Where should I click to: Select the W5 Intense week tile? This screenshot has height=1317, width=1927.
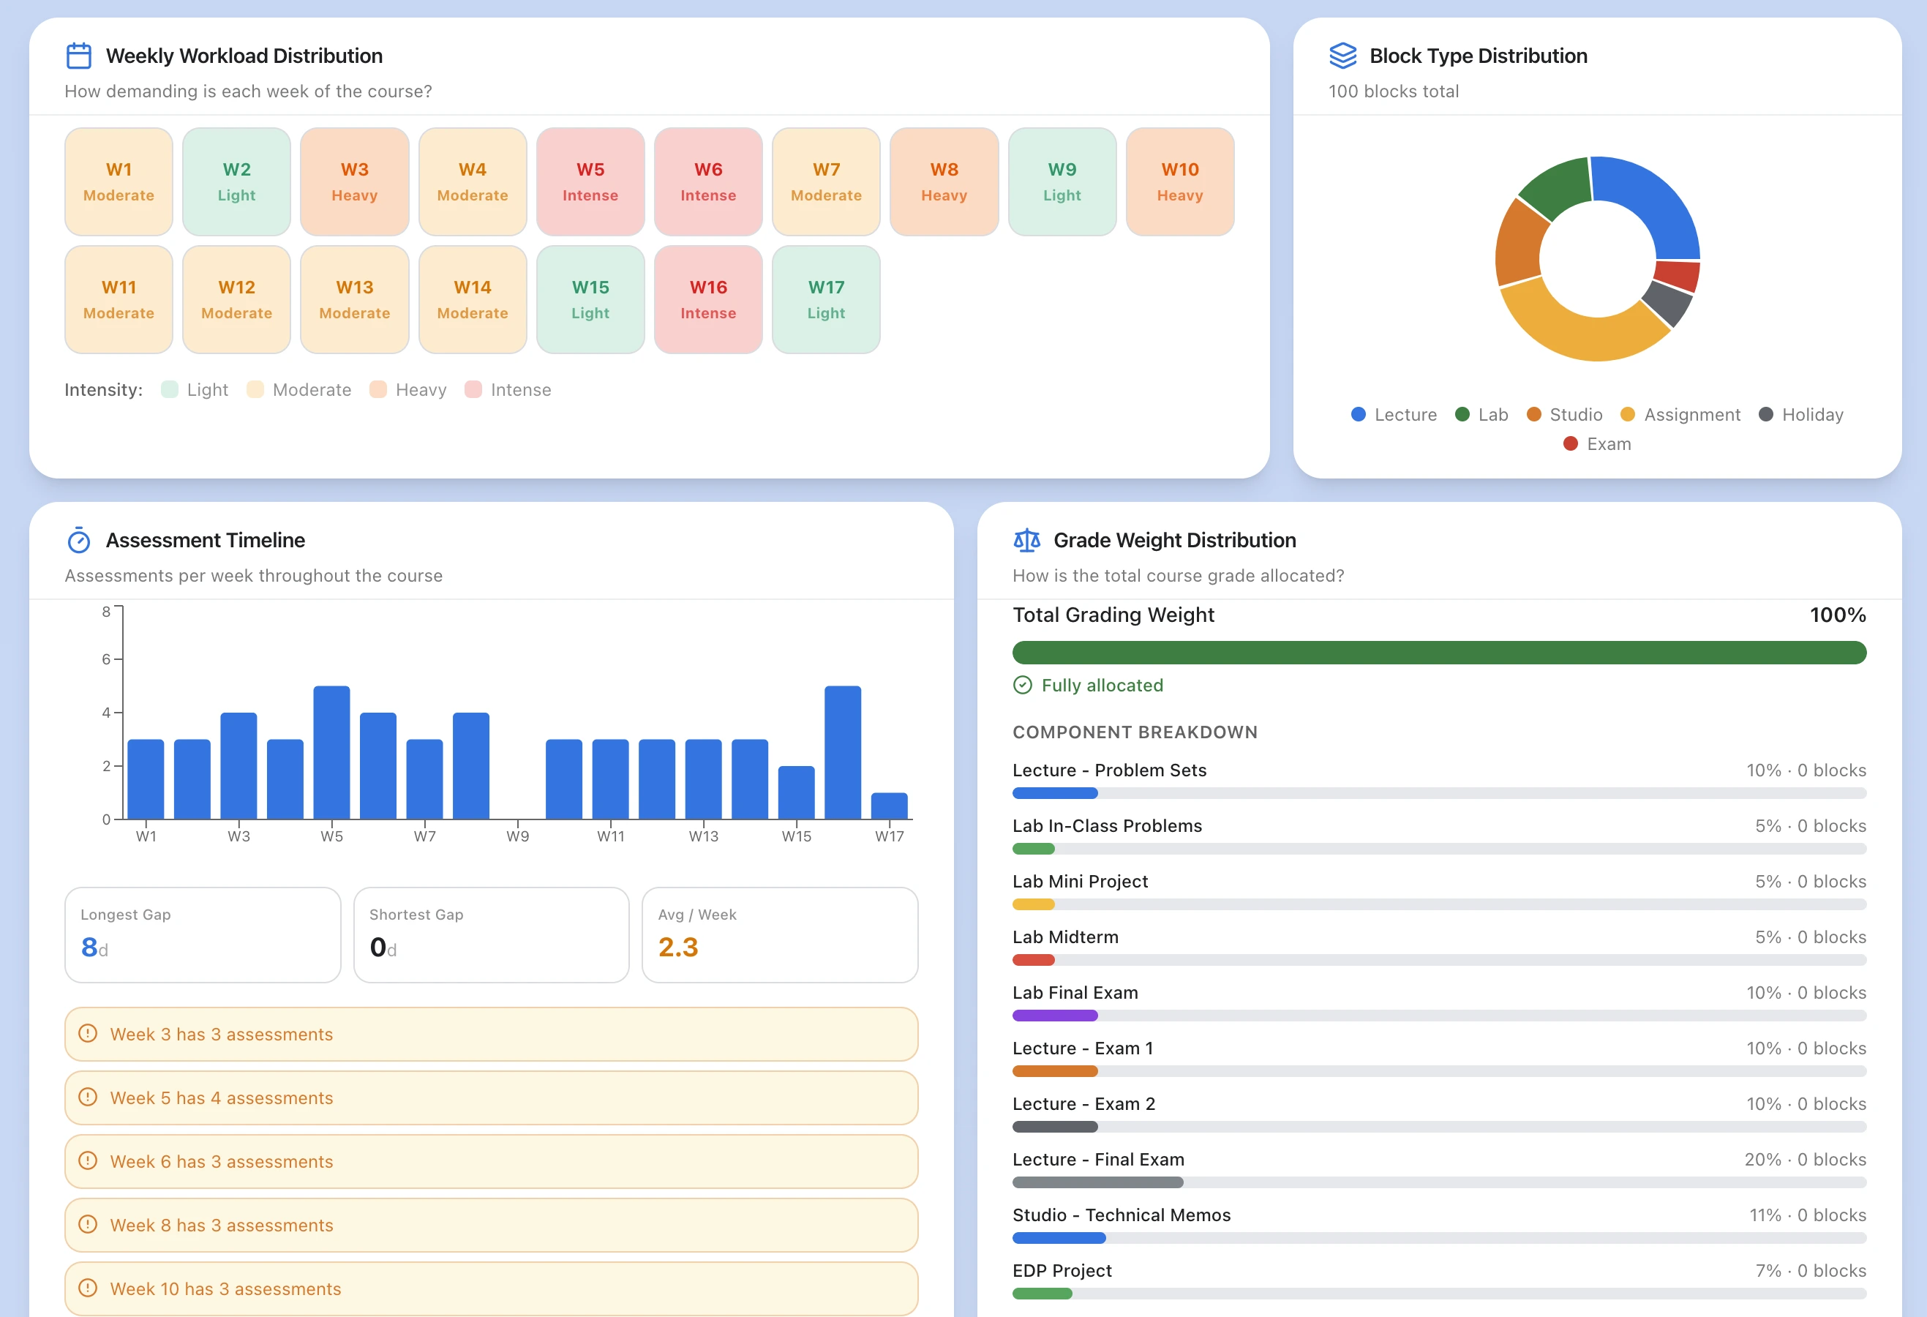[x=590, y=181]
